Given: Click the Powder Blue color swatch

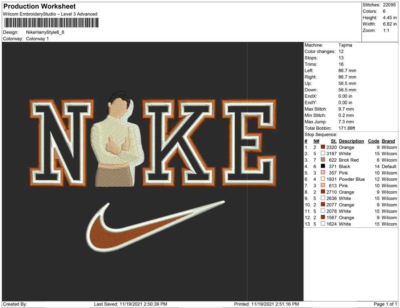Looking at the screenshot, I should [323, 179].
